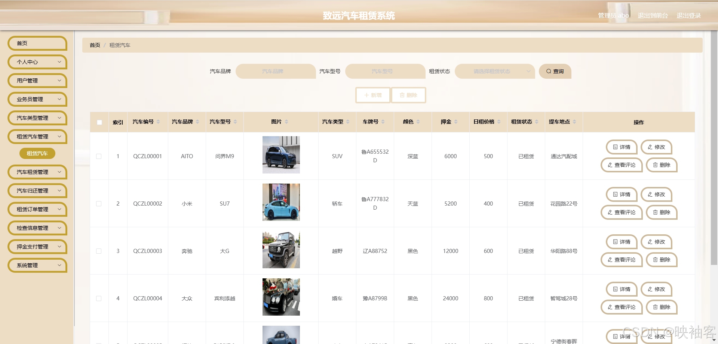This screenshot has height=344, width=718.
Task: Sort by 提车地点 column arrows
Action: pos(574,122)
